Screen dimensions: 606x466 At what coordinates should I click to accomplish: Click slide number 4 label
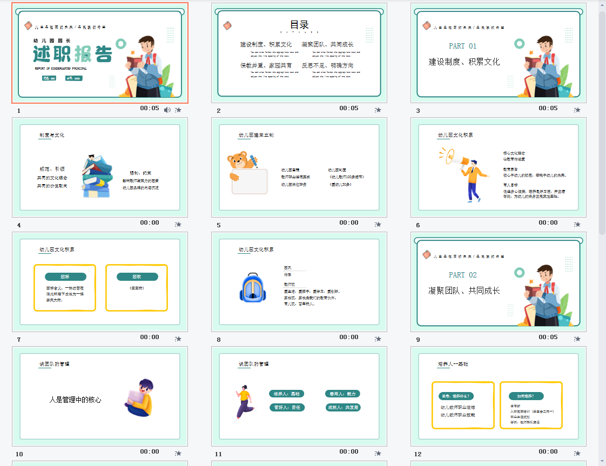tap(18, 225)
